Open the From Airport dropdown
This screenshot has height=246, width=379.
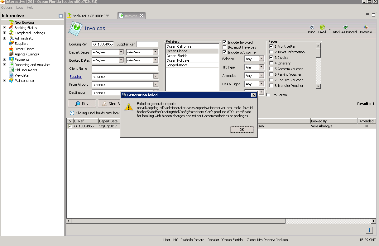(x=156, y=85)
